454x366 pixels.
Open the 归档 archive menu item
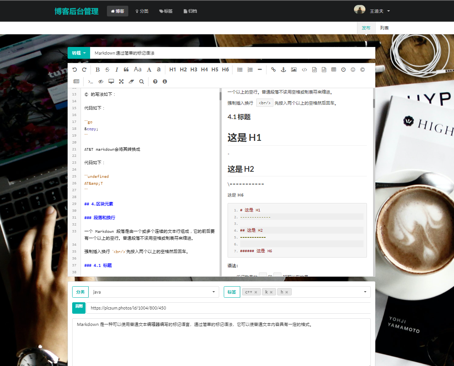click(x=190, y=11)
